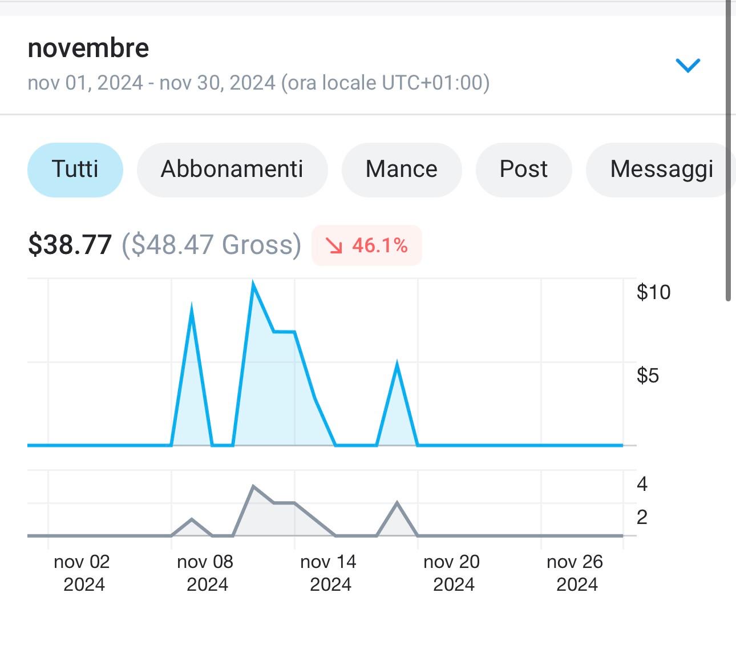Tap the 46.1% decrease percentage

click(379, 245)
